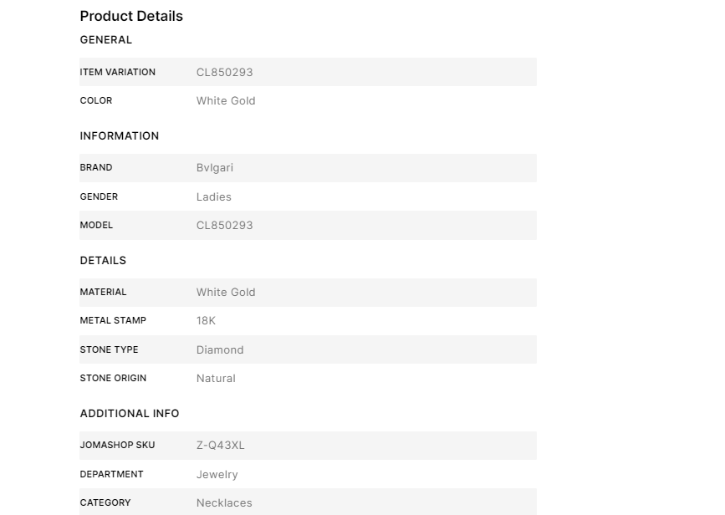Open the Bvlgari brand value
The image size is (725, 515).
pos(215,168)
